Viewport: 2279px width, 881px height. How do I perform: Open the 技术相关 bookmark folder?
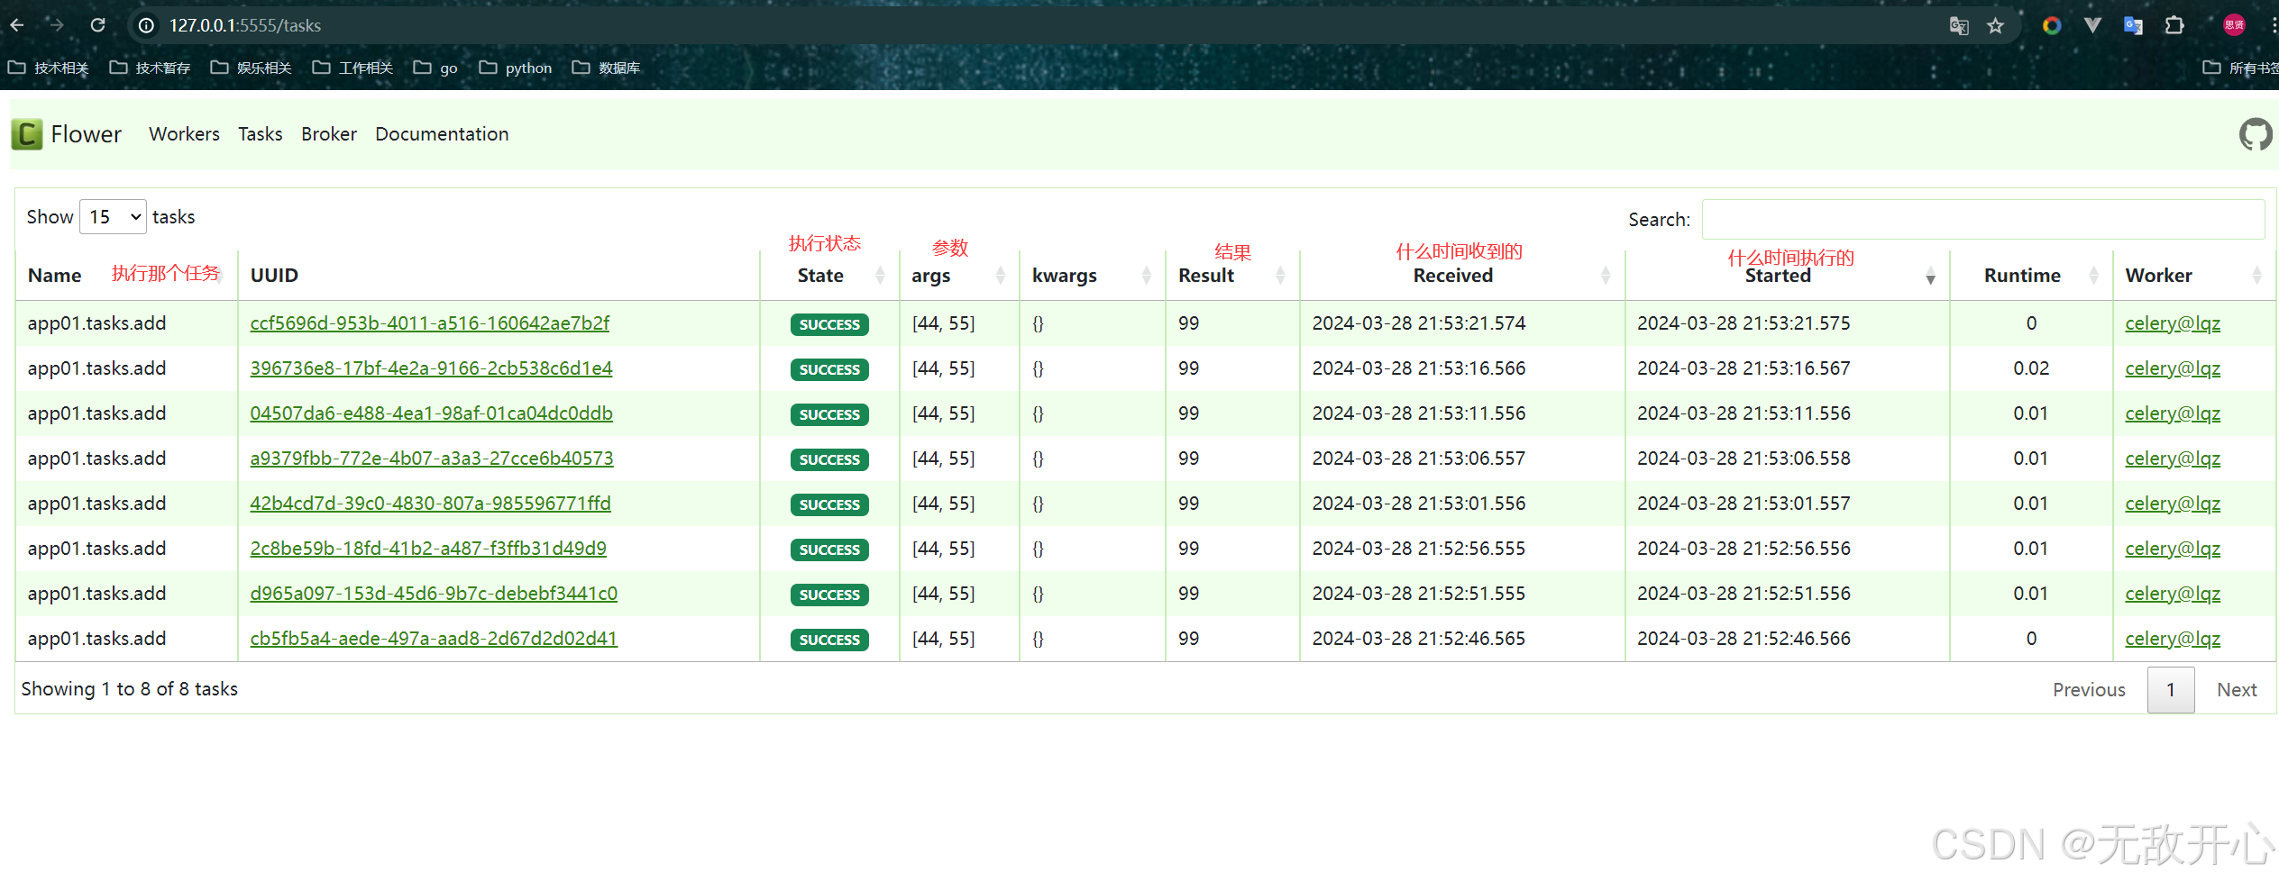click(49, 68)
